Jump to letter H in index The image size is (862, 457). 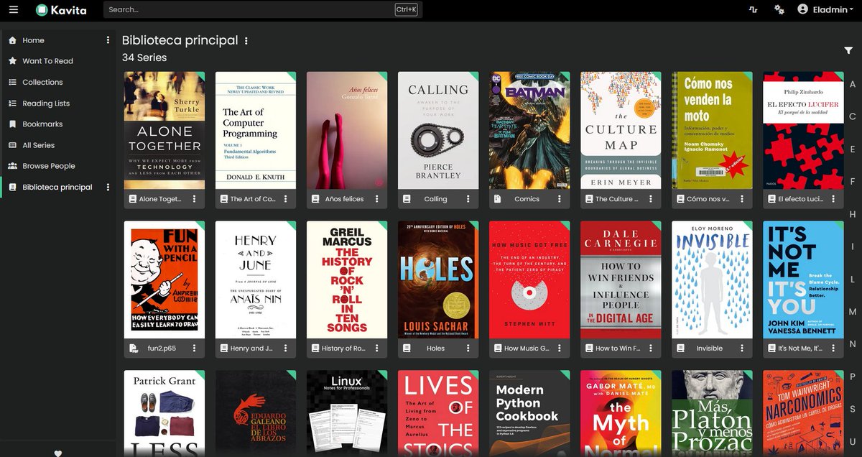853,214
